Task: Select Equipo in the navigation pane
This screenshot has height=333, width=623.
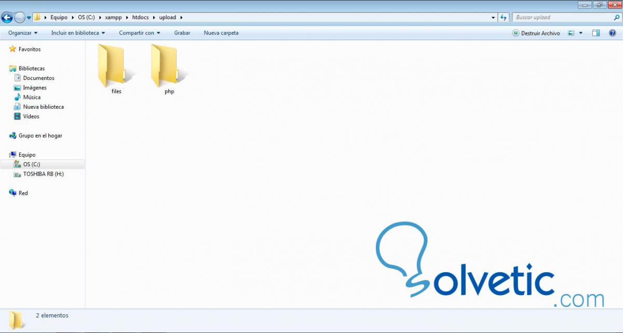Action: click(22, 155)
